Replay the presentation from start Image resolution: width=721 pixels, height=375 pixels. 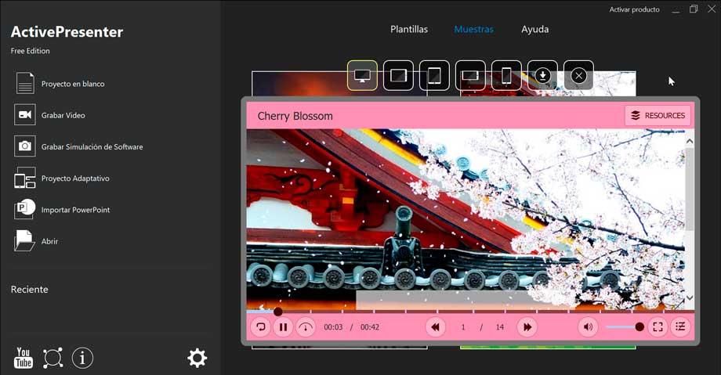pos(261,327)
